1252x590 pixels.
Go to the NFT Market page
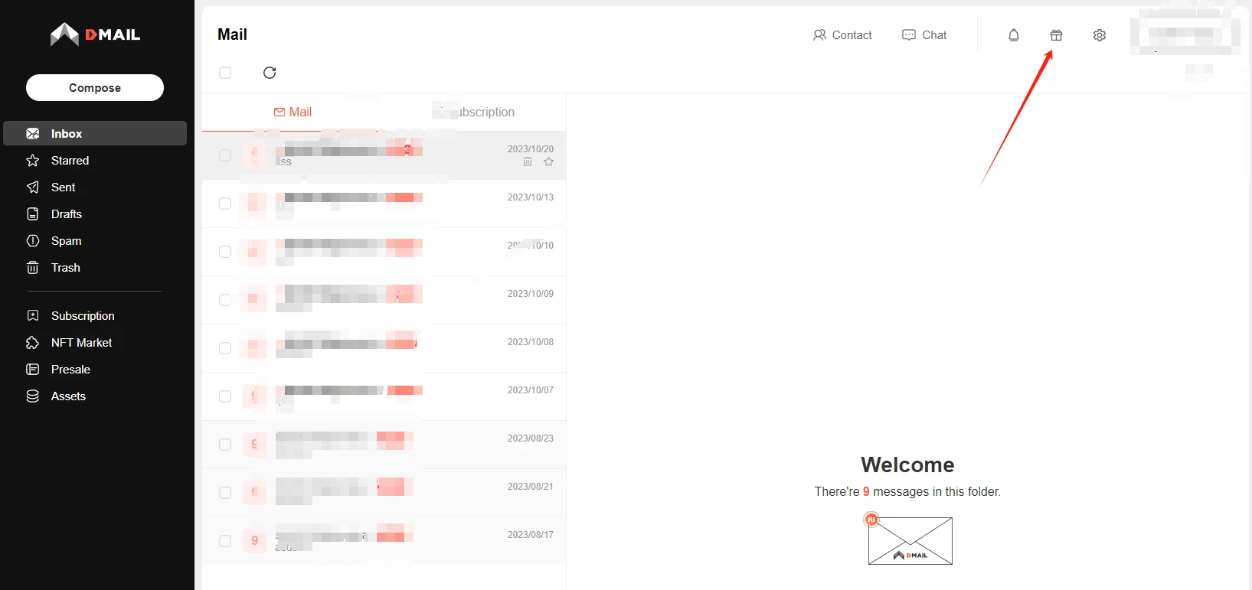click(x=81, y=343)
